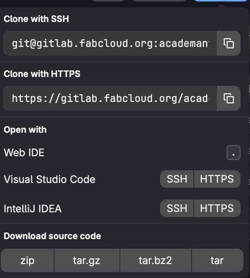Click the IntelliJ IDEA label

pyautogui.click(x=33, y=209)
